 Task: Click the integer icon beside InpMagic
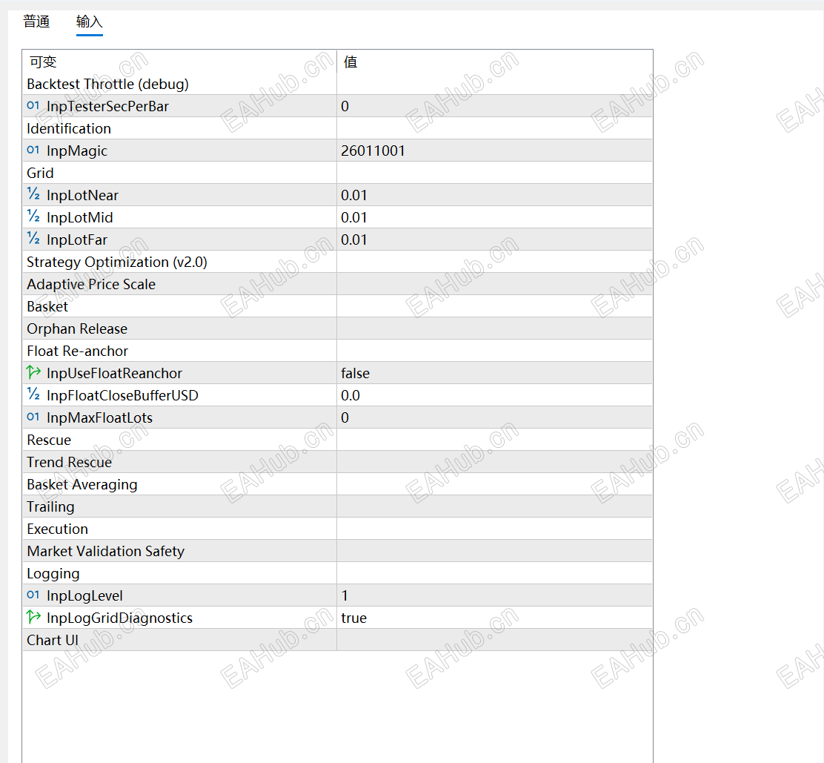click(33, 151)
